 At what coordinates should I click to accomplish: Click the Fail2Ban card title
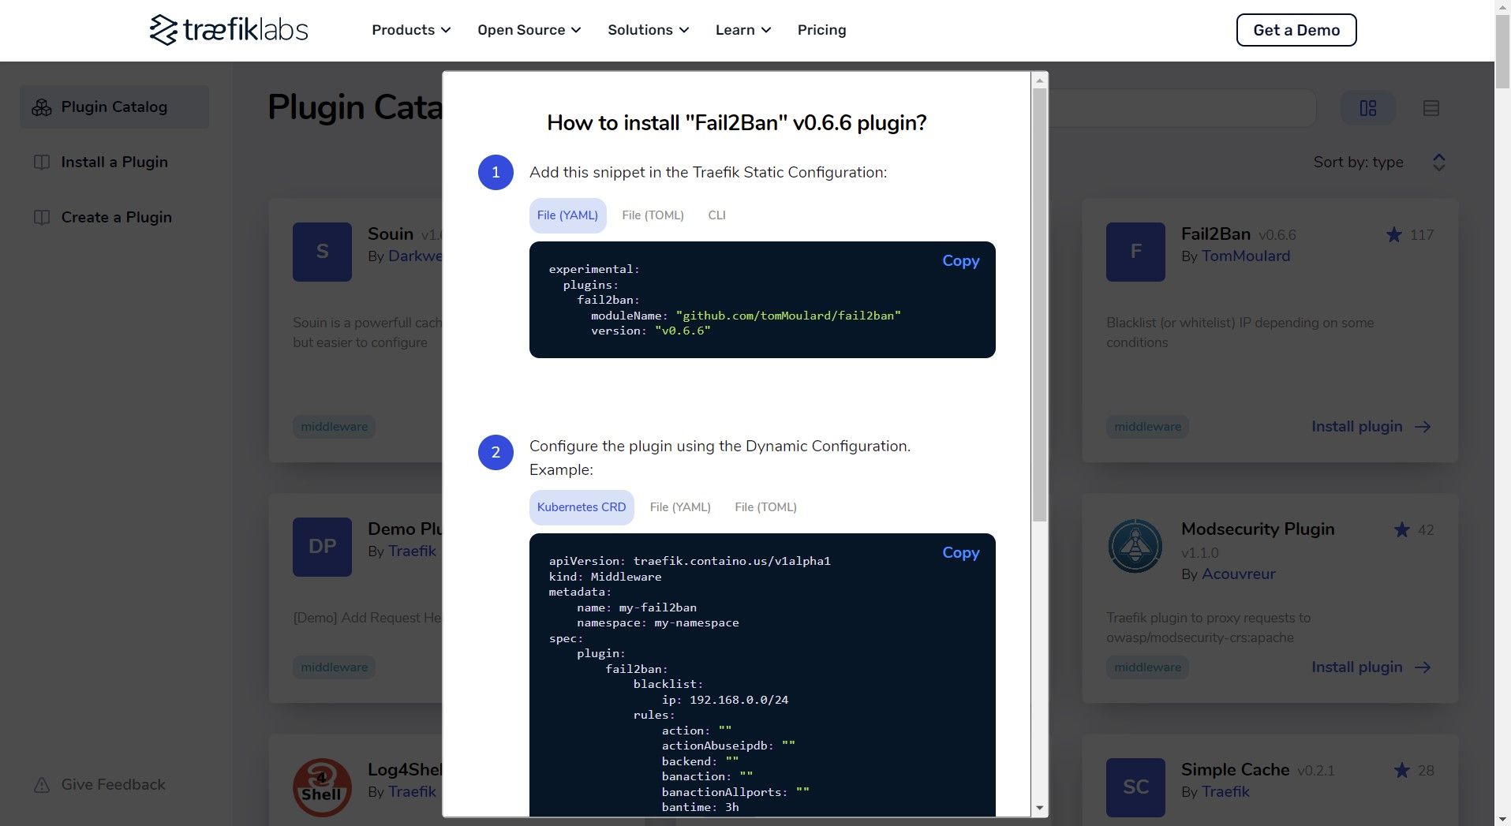pyautogui.click(x=1216, y=234)
